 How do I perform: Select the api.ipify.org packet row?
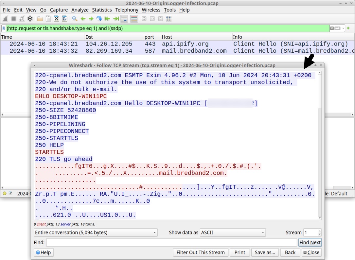(x=177, y=44)
